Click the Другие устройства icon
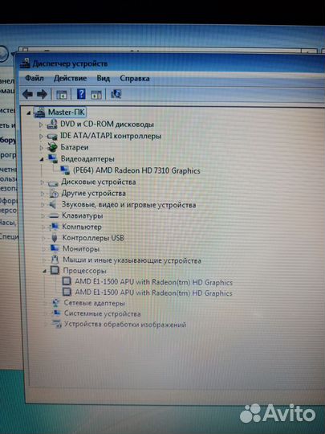The image size is (325, 434). click(x=54, y=194)
